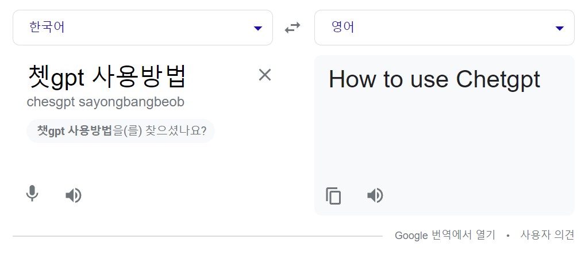Clear the Korean source text
Image resolution: width=585 pixels, height=254 pixels.
click(265, 75)
